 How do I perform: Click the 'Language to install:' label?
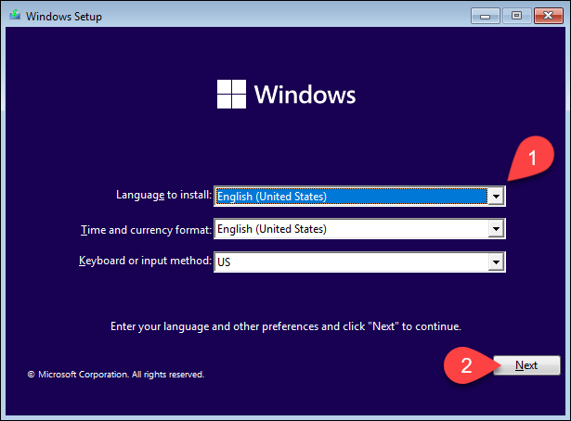163,195
